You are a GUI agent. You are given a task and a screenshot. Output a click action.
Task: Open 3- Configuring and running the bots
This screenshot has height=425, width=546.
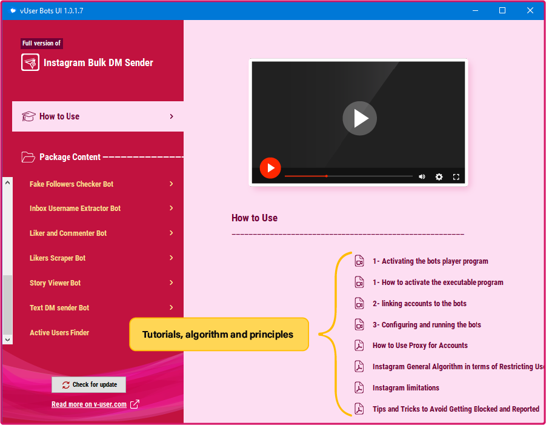coord(427,325)
